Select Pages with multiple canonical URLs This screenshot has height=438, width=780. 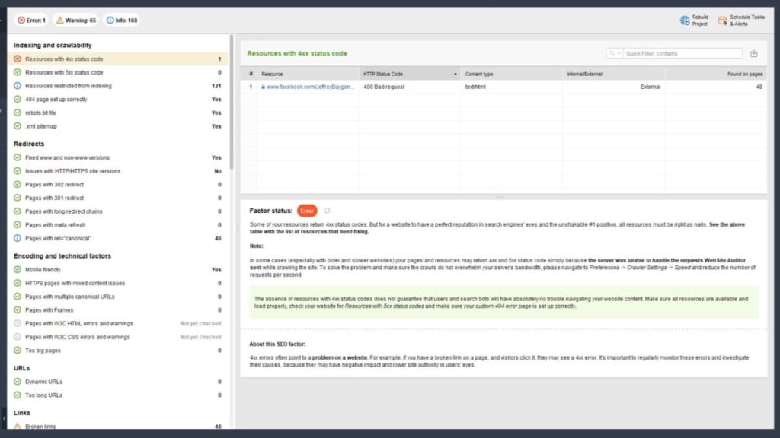point(118,297)
